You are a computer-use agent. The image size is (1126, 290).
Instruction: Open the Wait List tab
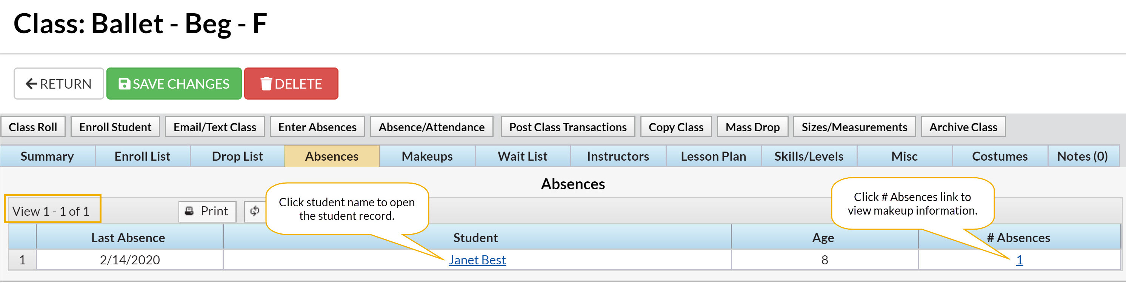[x=522, y=157]
